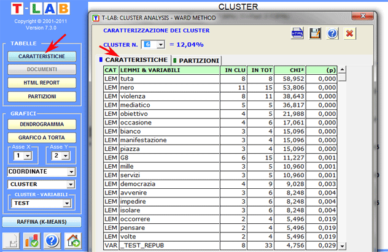Select the lemma 'occorrere' cell
388x252 pixels.
169,219
